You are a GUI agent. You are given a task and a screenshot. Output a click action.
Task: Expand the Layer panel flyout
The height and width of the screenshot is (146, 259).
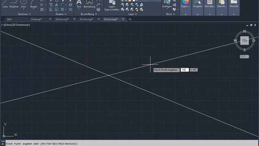coord(132,14)
